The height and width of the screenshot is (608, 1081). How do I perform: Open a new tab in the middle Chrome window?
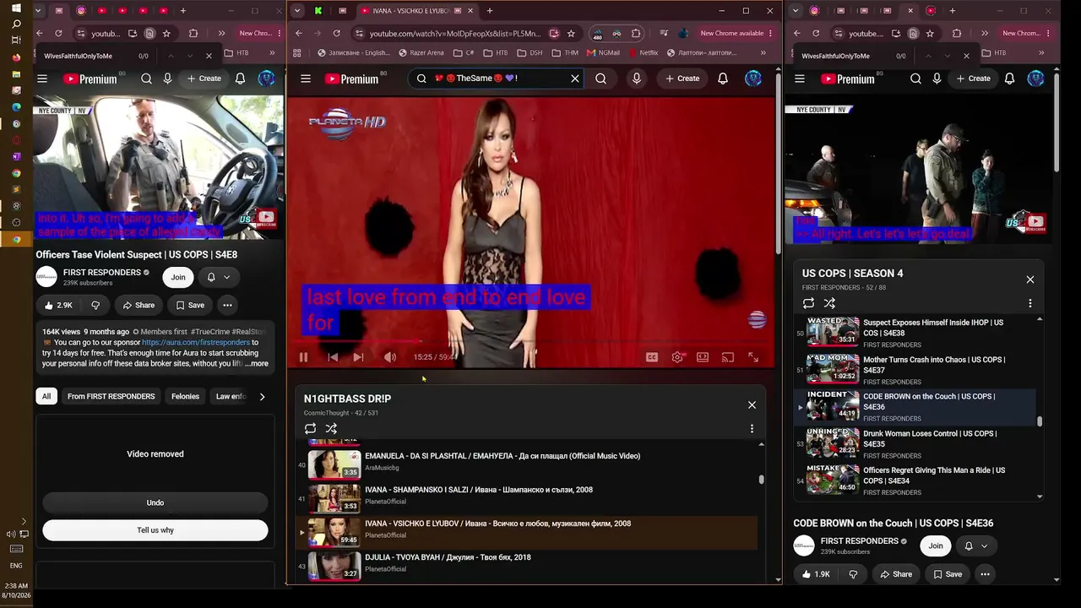pyautogui.click(x=490, y=11)
